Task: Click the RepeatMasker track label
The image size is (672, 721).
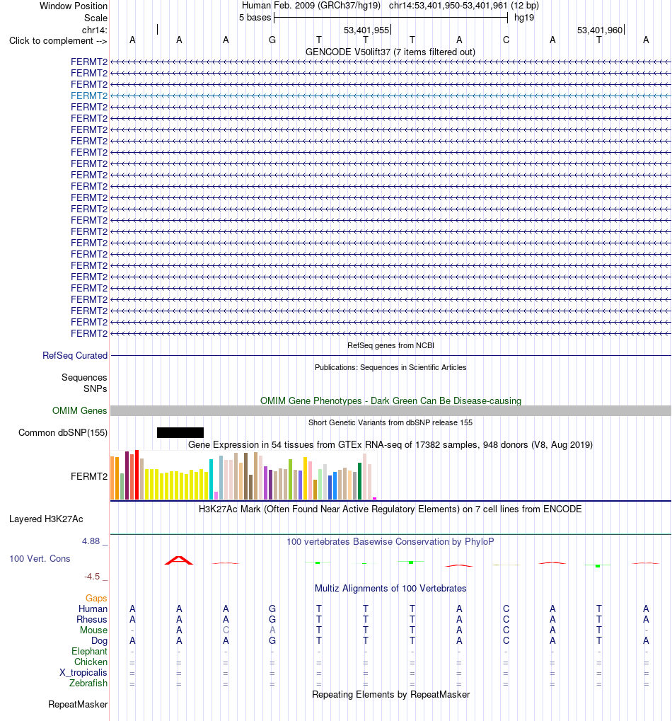Action: [78, 705]
